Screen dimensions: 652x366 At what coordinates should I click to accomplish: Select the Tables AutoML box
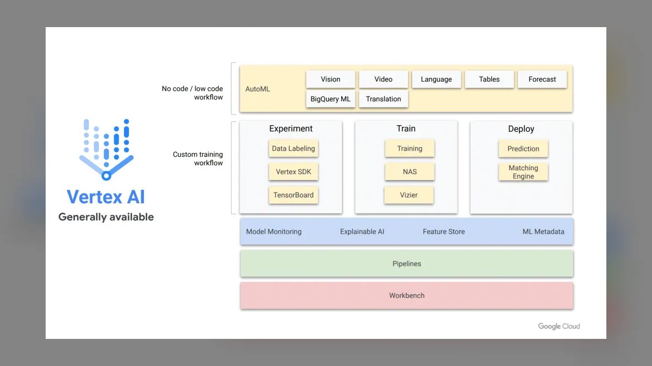coord(489,79)
